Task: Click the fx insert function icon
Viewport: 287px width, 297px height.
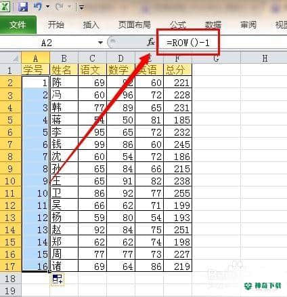Action: click(151, 42)
